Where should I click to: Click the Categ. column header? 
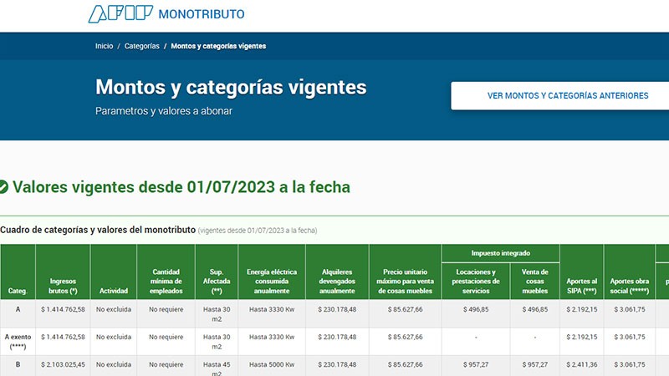[x=18, y=291]
